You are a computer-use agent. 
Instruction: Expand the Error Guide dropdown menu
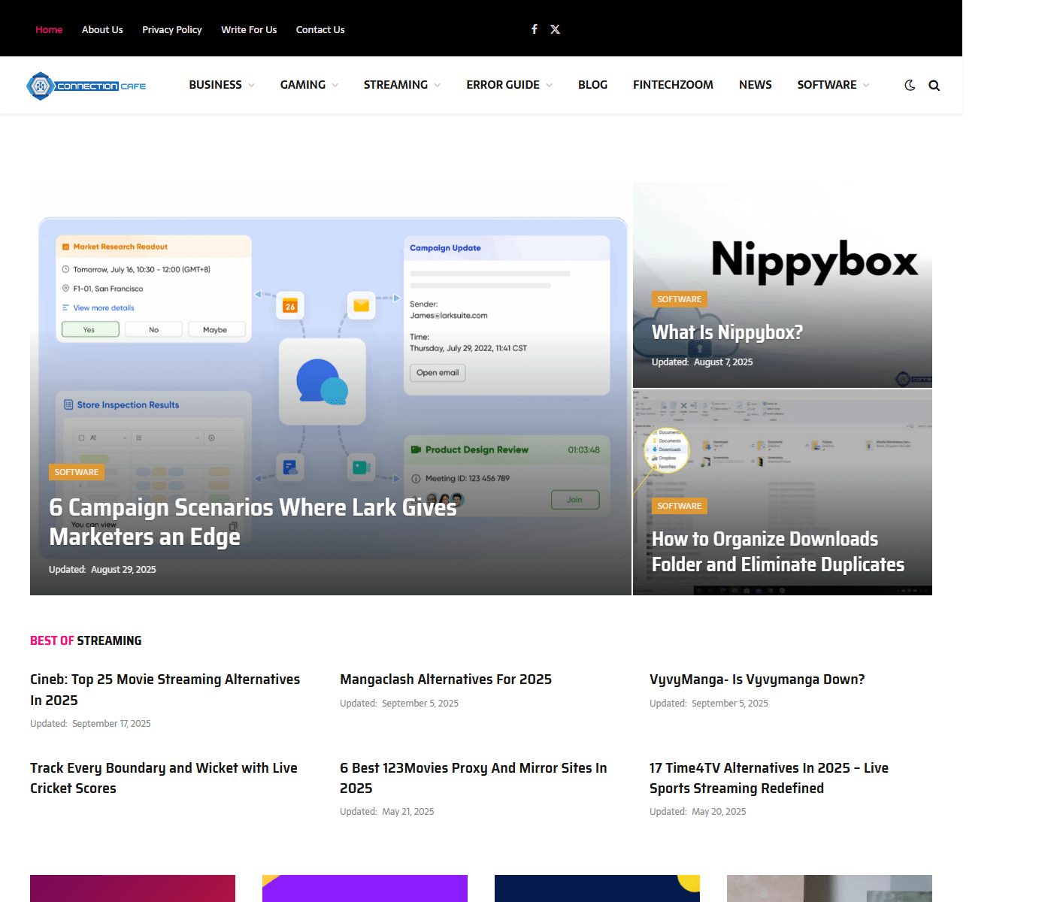pyautogui.click(x=509, y=85)
